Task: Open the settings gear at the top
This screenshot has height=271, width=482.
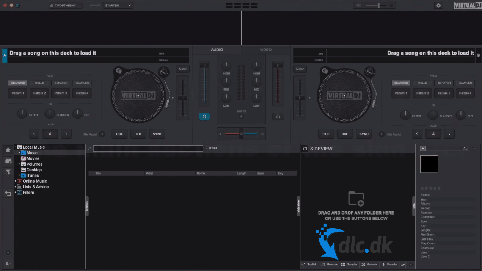Action: click(439, 5)
